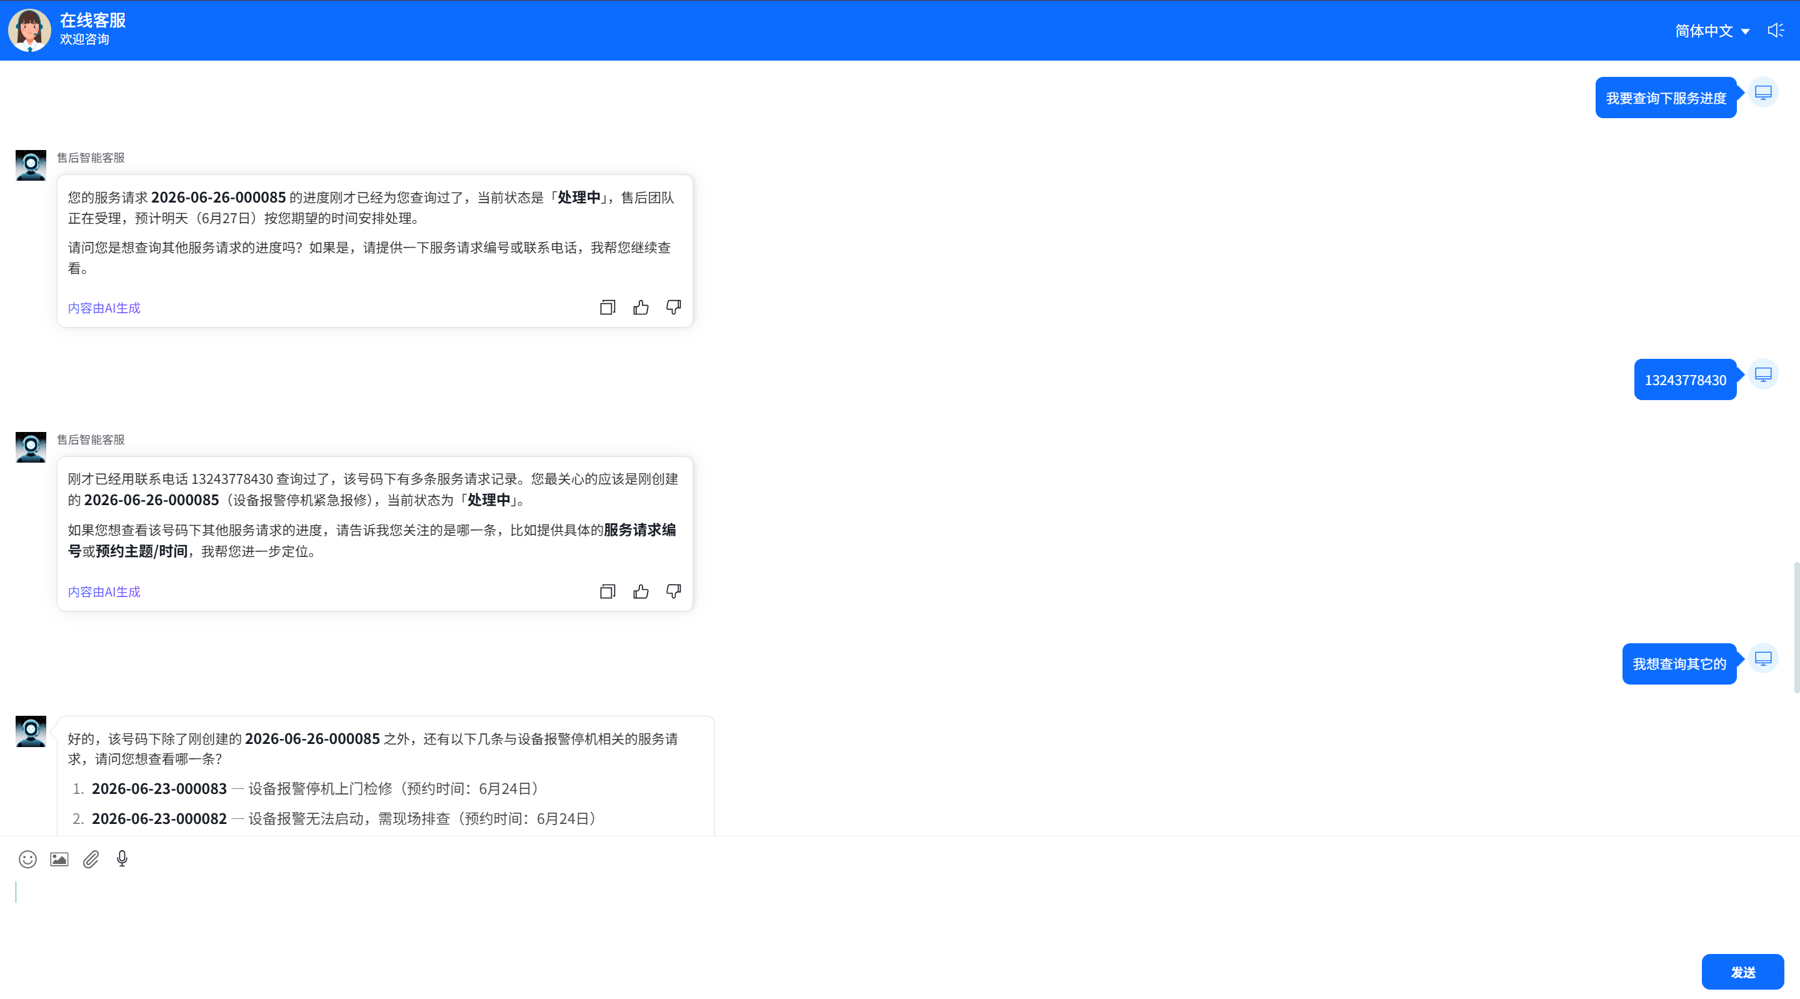Attach an image using picture icon
This screenshot has height=999, width=1800.
pos(59,859)
